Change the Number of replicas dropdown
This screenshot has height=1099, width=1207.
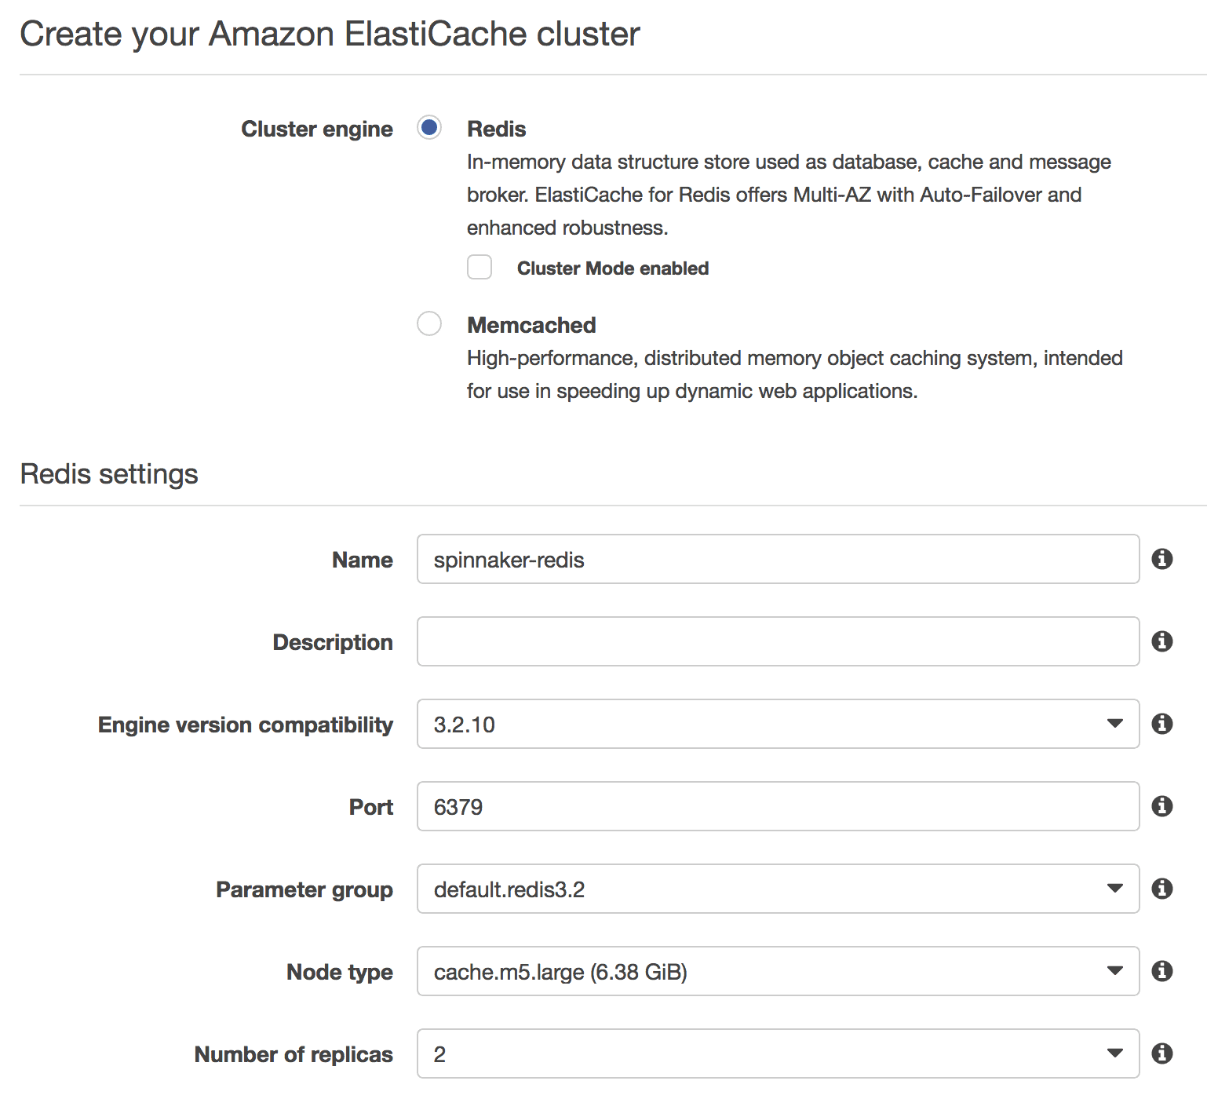click(1115, 1053)
